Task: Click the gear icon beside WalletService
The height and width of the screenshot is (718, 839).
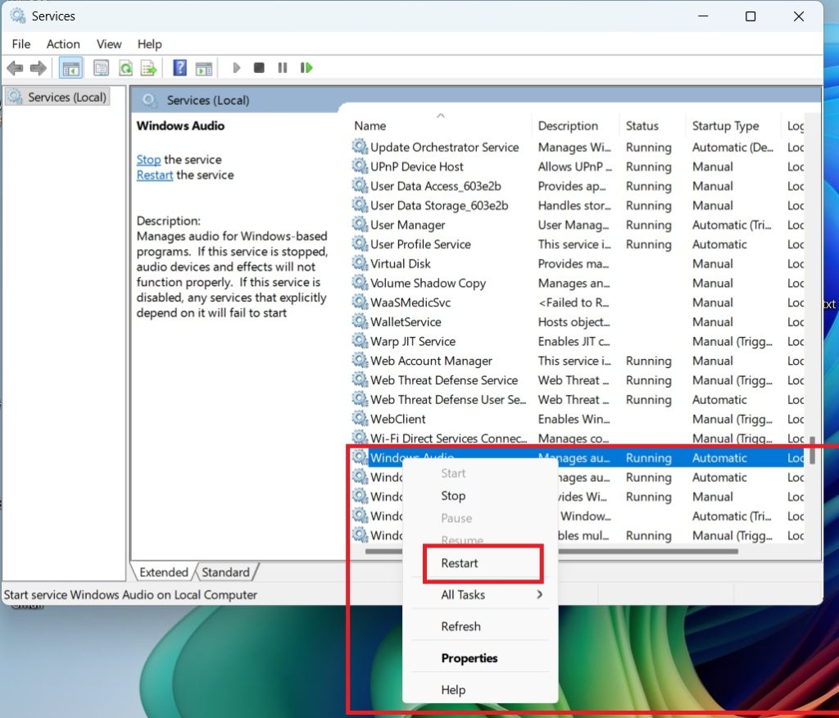Action: coord(360,321)
